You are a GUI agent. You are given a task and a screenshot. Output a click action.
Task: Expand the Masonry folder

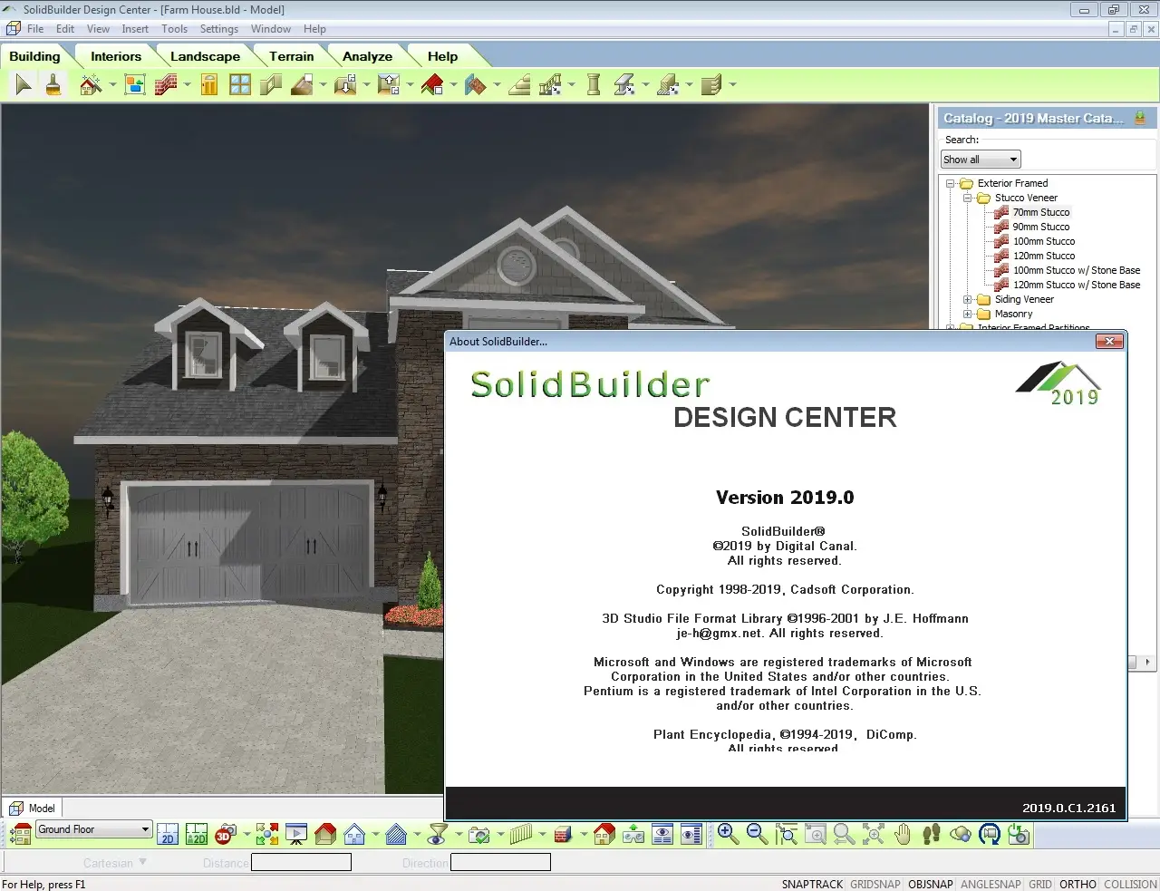pos(967,314)
